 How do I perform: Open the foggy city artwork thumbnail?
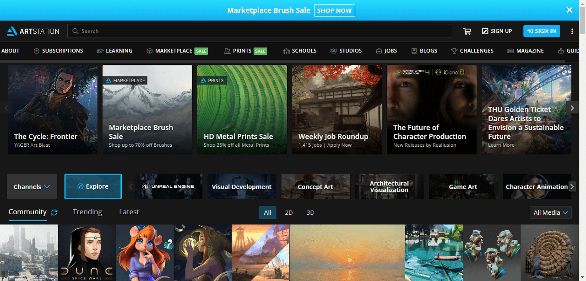click(29, 253)
